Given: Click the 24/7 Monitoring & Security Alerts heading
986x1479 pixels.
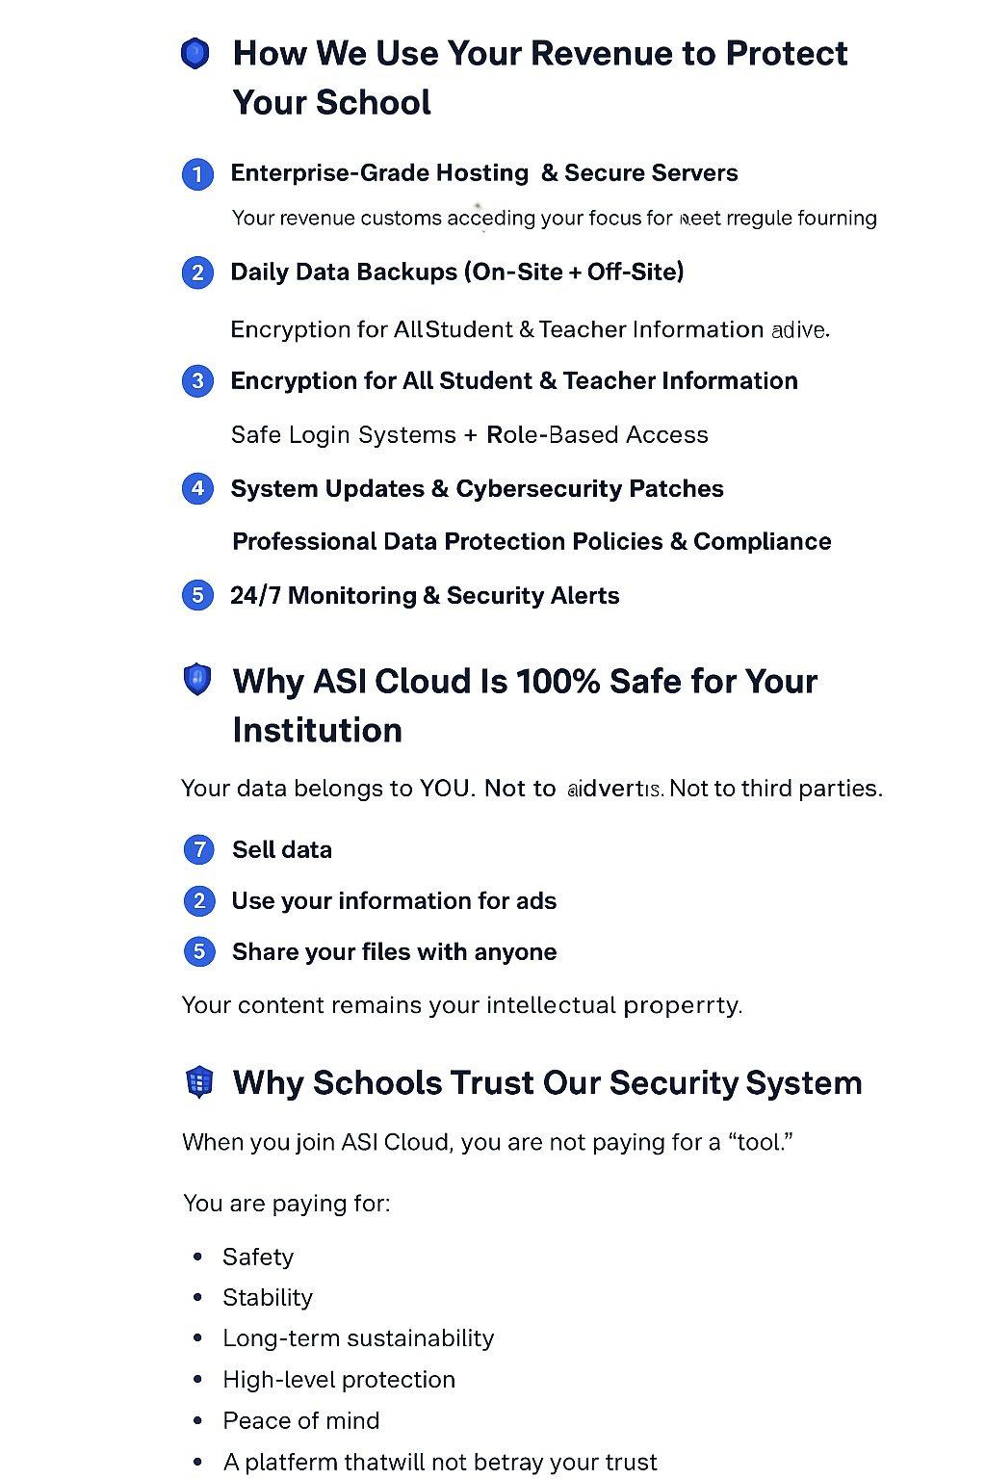Looking at the screenshot, I should click(425, 596).
